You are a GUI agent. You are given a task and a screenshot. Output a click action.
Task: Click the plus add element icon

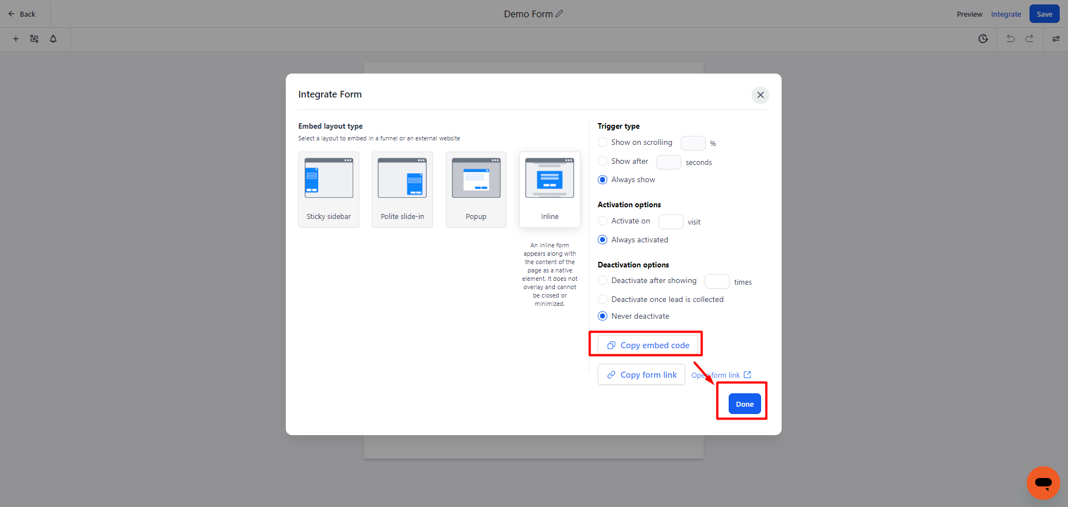click(x=16, y=39)
